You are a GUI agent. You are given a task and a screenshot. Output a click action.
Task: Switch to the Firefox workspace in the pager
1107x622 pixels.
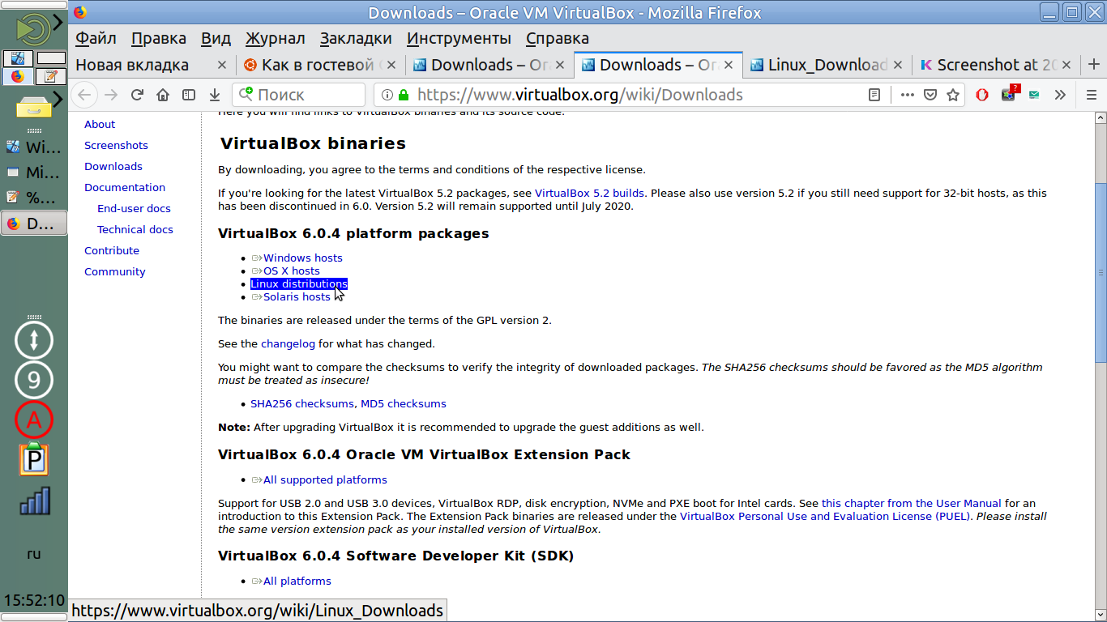18,76
